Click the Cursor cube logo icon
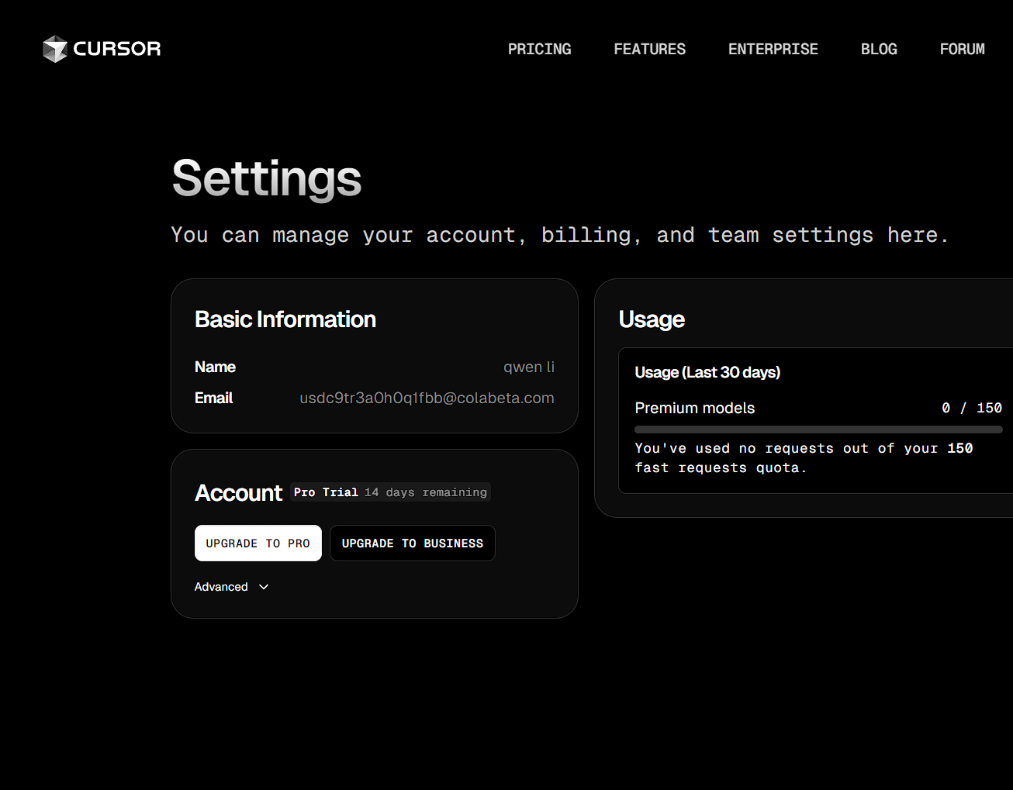This screenshot has width=1013, height=790. coord(55,49)
